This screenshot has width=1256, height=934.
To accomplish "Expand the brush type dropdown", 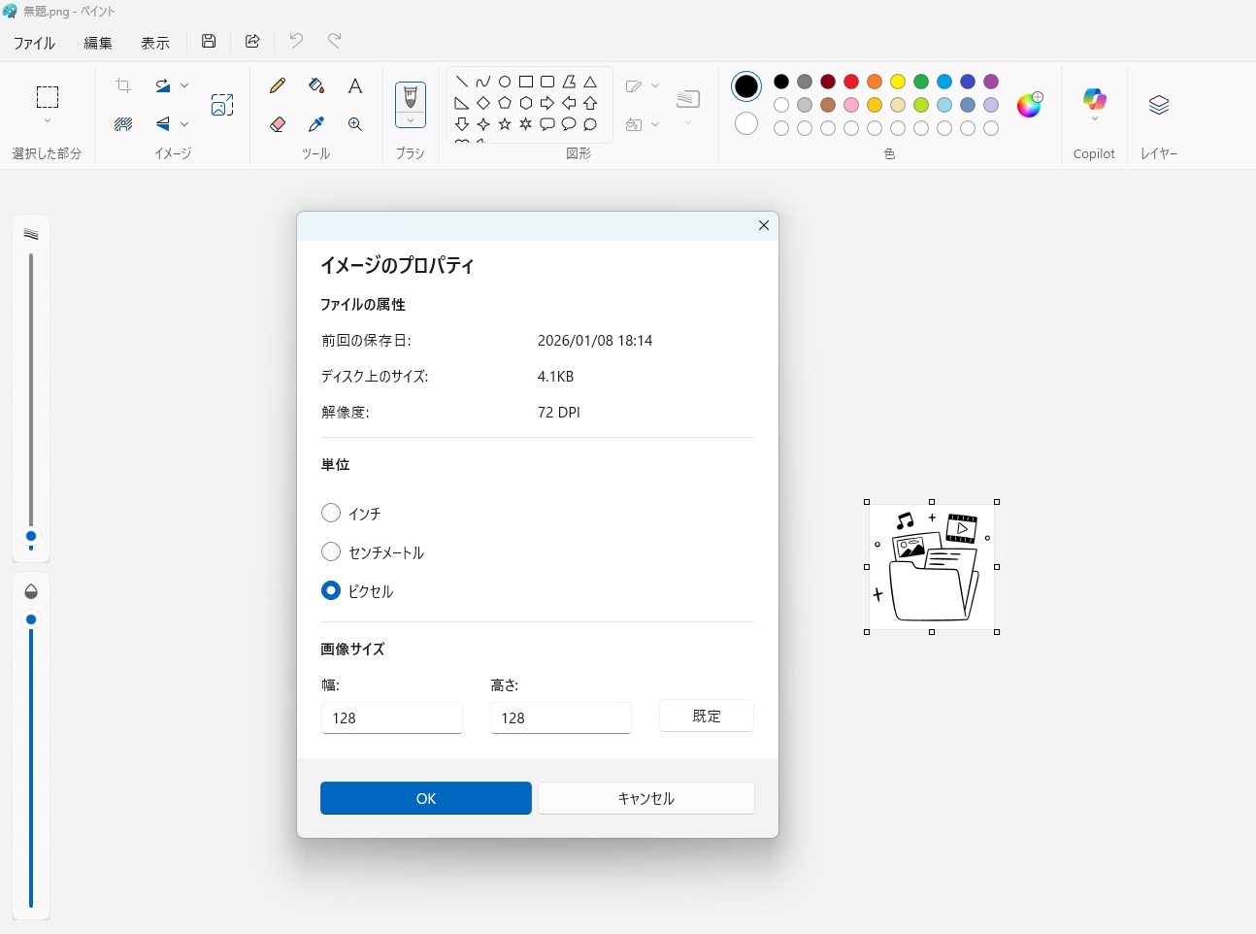I will tap(411, 121).
